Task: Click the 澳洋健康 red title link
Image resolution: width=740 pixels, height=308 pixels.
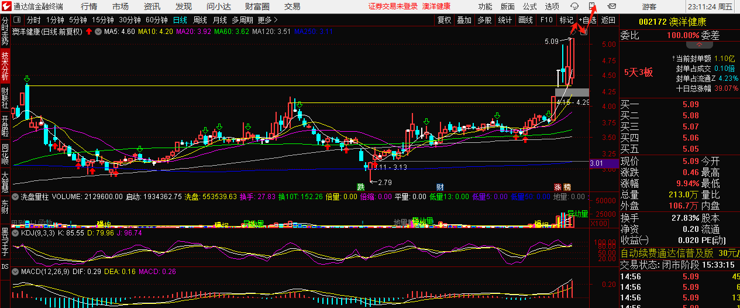Action: pyautogui.click(x=437, y=6)
